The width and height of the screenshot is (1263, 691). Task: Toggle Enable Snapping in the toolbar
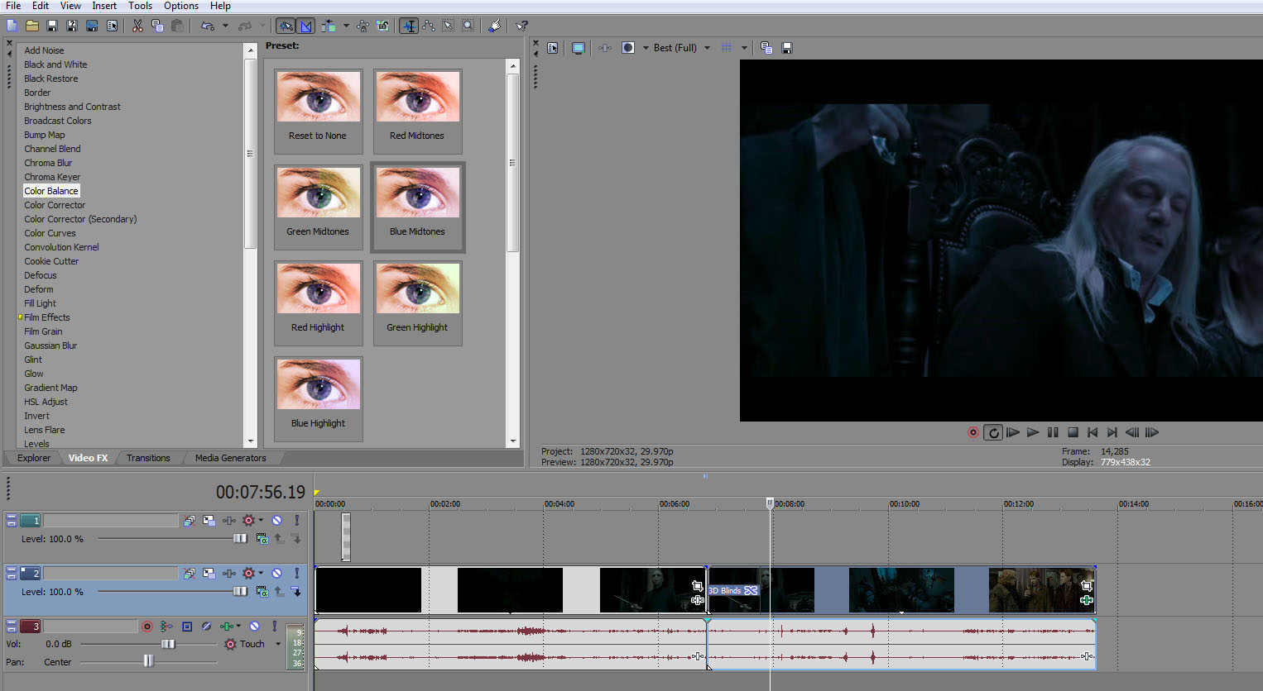pyautogui.click(x=285, y=26)
